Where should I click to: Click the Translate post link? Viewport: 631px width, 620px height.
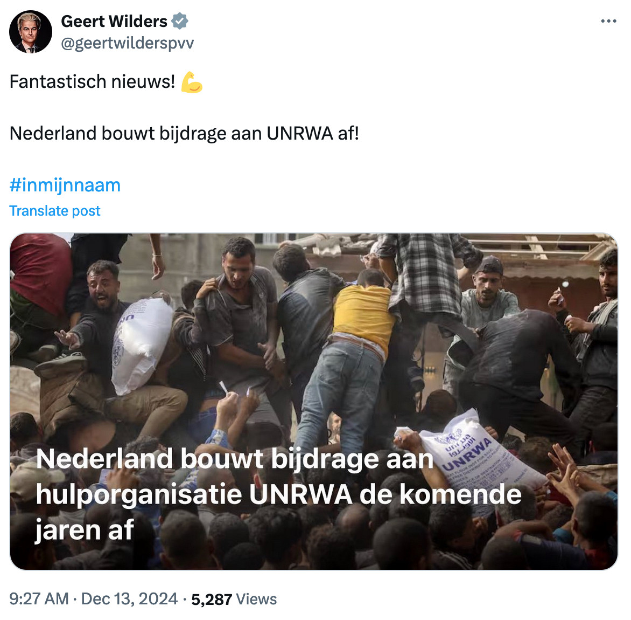point(55,211)
